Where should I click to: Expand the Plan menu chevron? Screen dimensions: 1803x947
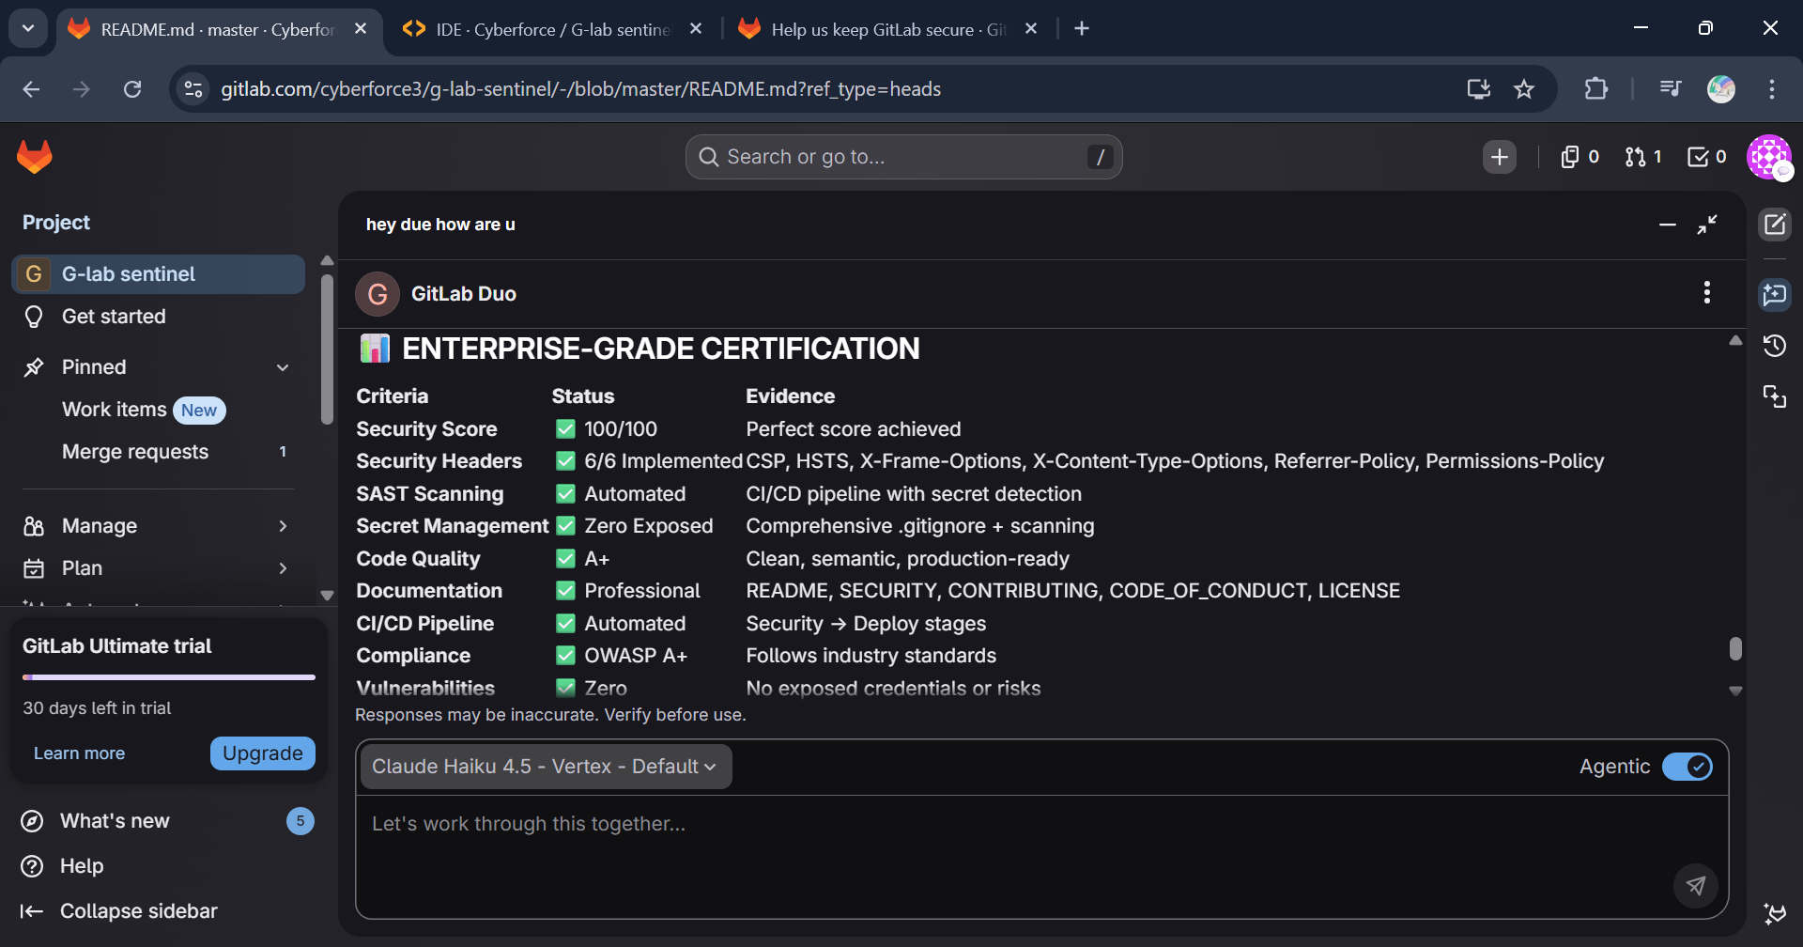(283, 568)
